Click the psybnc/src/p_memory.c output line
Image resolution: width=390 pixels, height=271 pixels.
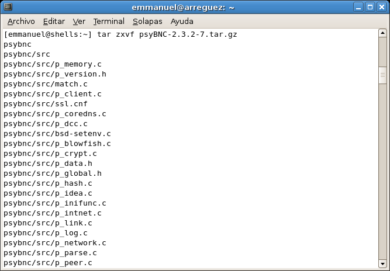[53, 64]
